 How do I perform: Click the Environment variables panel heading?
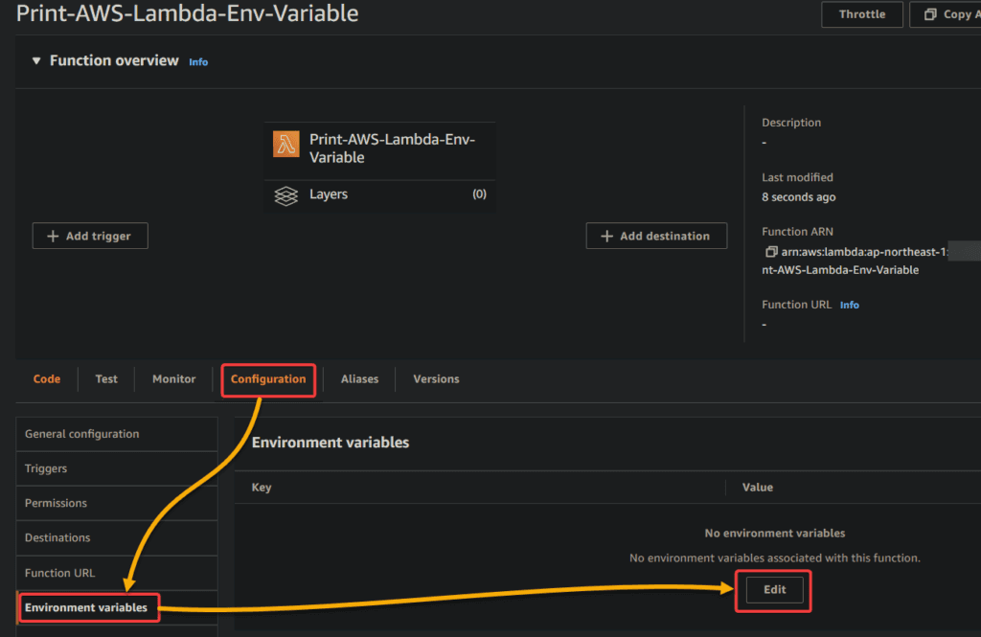pos(331,443)
